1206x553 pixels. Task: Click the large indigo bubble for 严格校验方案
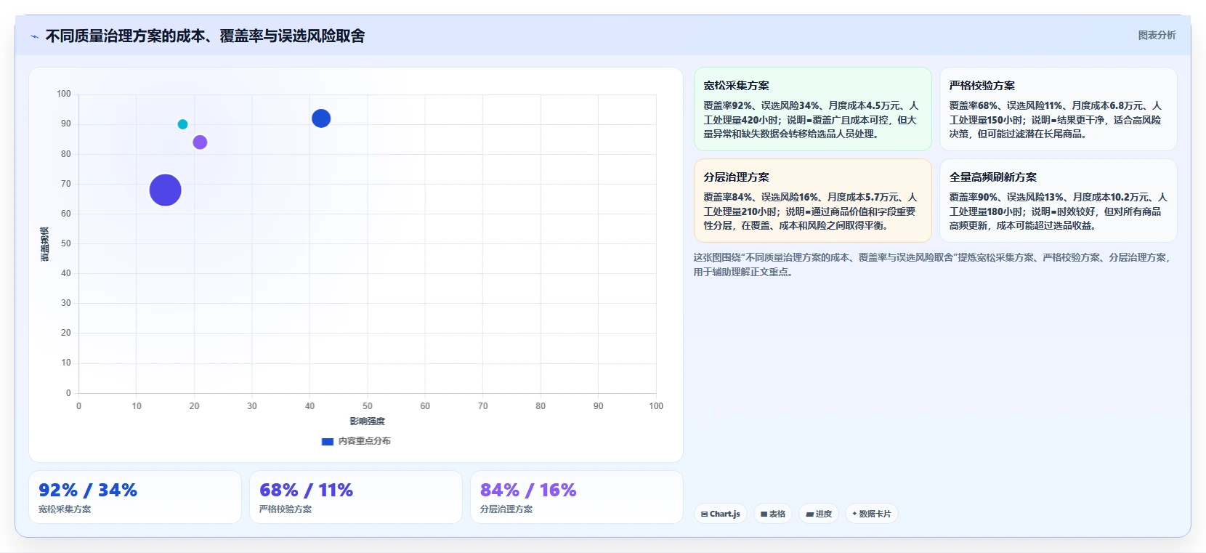165,190
